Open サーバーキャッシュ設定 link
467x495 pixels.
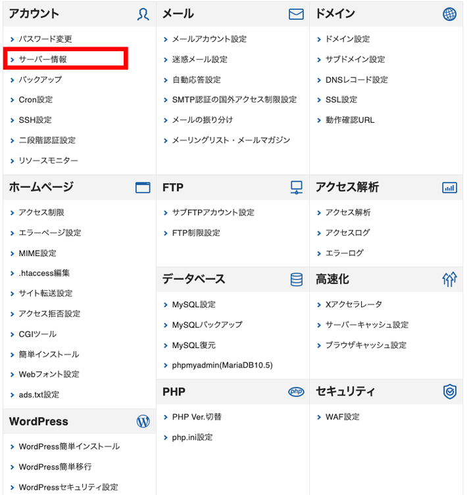(367, 325)
